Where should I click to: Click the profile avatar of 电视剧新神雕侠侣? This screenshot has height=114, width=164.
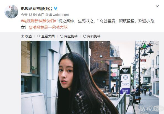[11, 12]
